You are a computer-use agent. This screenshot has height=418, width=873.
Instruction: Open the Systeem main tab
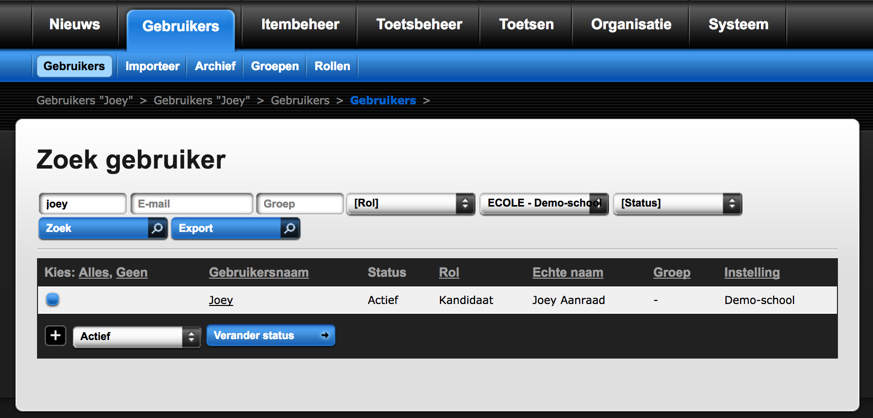point(738,24)
